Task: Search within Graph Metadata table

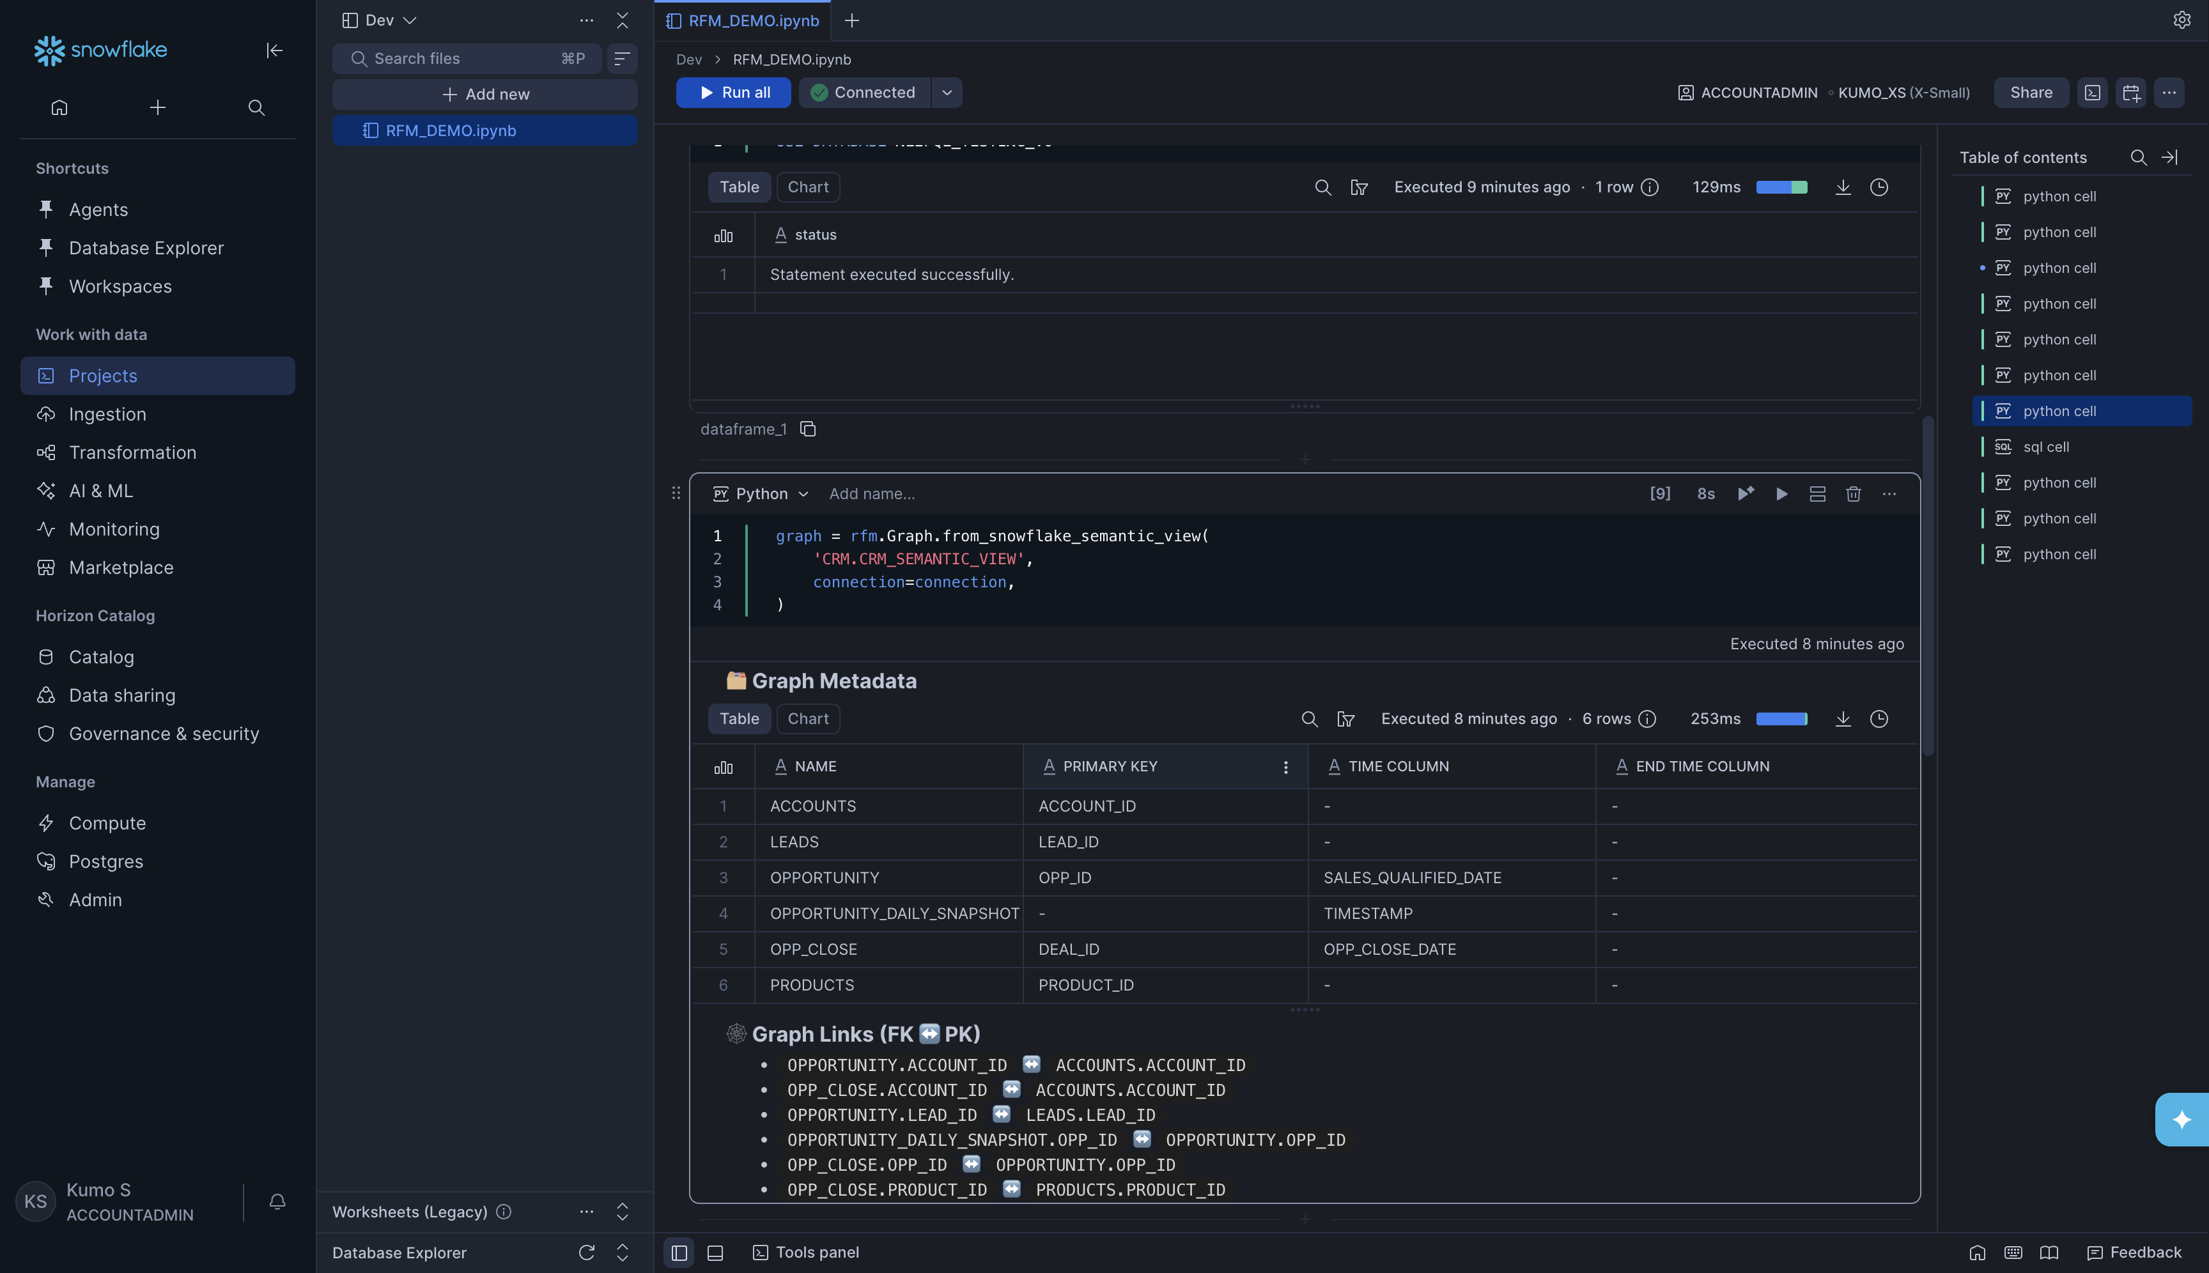Action: pos(1309,719)
